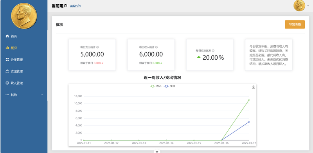The height and width of the screenshot is (153, 313).
Task: Click the 每日收入统计 card label
Action: (x=147, y=47)
